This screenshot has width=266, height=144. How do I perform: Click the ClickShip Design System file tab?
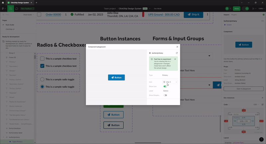(20, 3)
